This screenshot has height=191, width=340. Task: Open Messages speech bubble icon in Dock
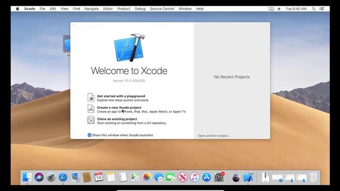coord(159,177)
